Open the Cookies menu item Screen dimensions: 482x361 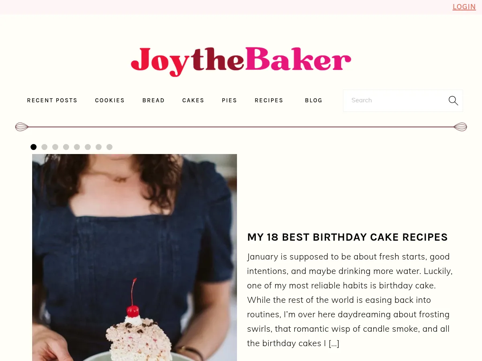tap(110, 100)
